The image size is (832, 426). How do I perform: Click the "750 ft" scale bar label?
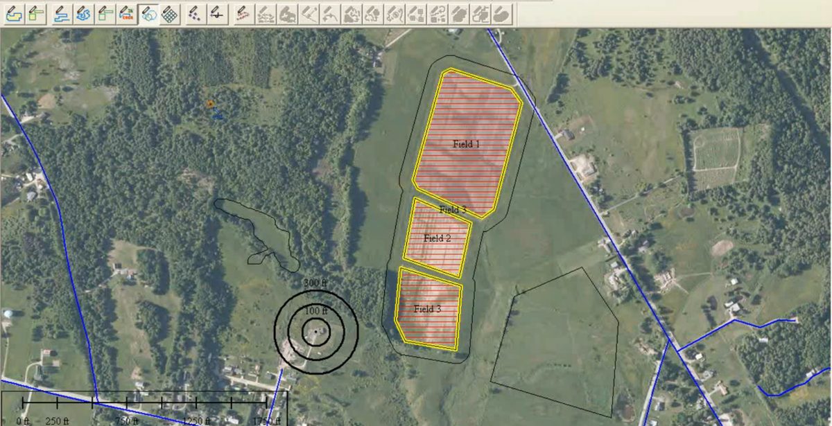(x=126, y=420)
